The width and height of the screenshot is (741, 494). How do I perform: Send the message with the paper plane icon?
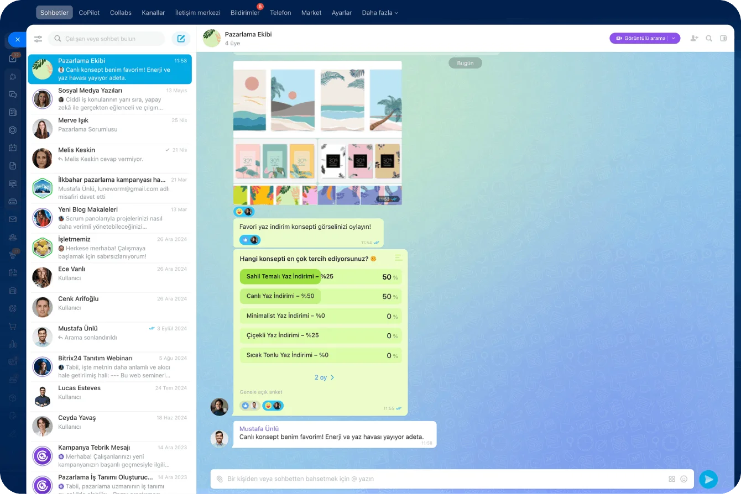click(708, 479)
